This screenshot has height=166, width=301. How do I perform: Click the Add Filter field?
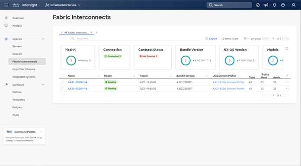click(x=138, y=38)
